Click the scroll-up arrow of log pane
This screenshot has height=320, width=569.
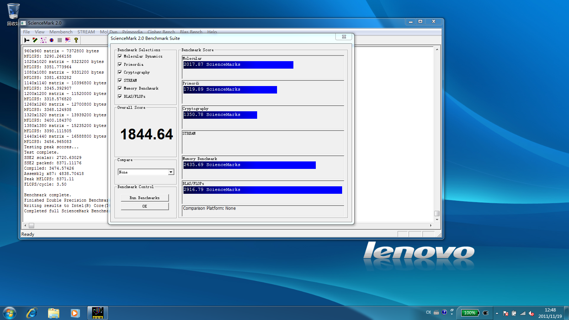click(437, 49)
